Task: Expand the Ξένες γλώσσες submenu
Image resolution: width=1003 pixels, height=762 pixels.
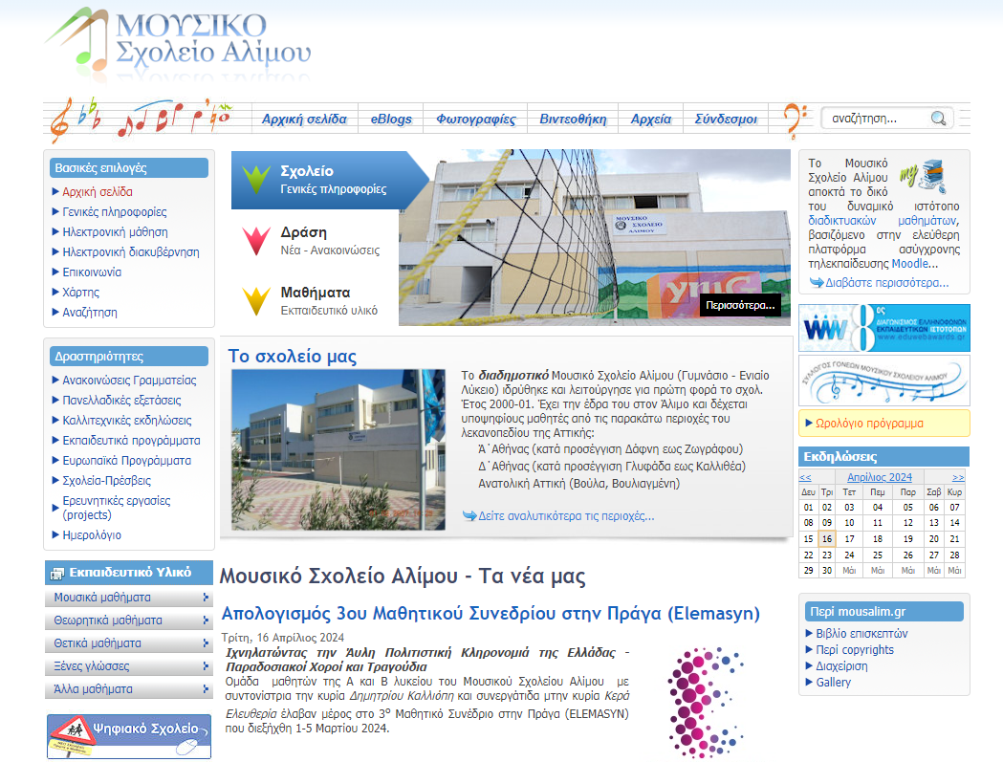Action: (206, 666)
